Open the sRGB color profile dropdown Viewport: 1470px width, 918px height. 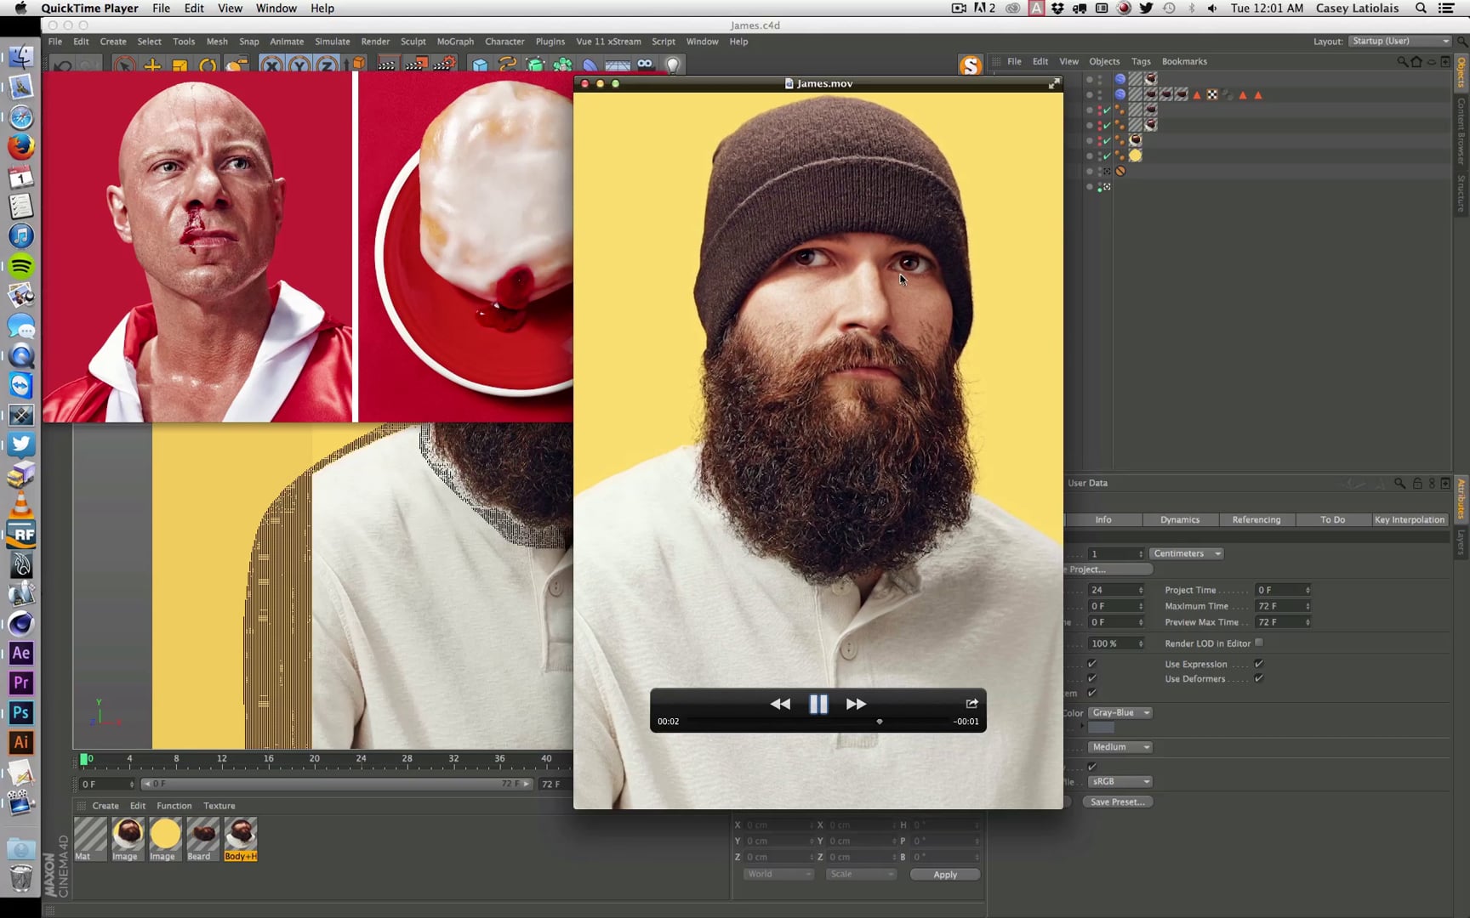(x=1120, y=781)
